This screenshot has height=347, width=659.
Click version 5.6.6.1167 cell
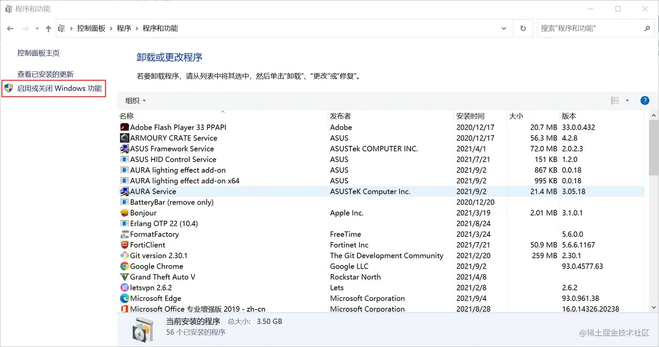coord(578,245)
